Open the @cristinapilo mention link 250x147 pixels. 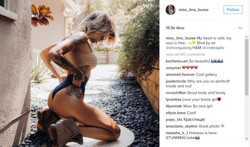pos(213,48)
